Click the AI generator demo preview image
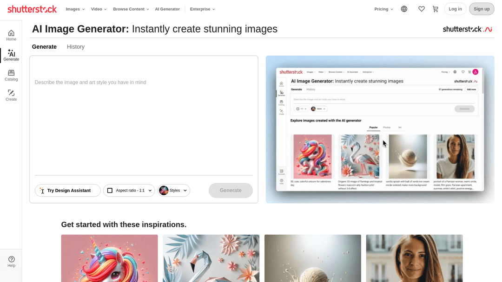The image size is (502, 282). pos(380,129)
